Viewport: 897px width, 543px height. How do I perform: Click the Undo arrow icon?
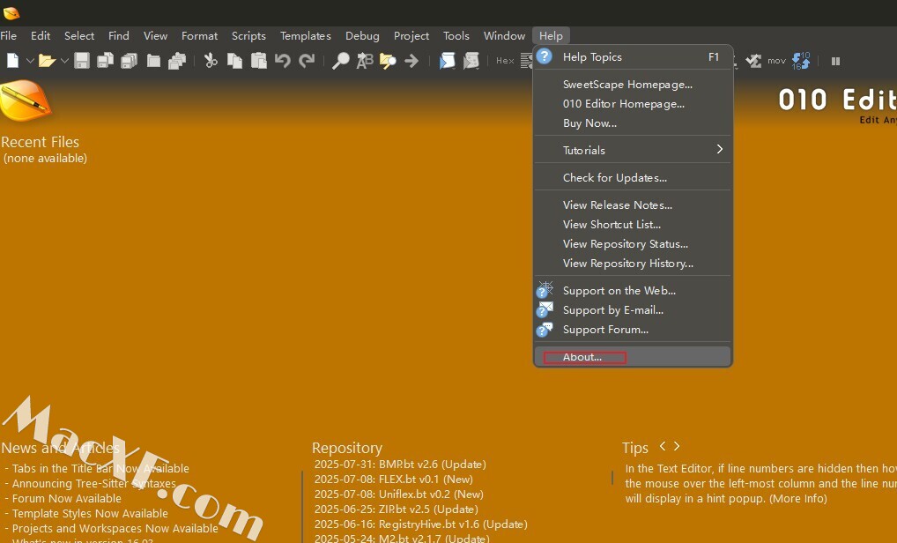[x=283, y=61]
